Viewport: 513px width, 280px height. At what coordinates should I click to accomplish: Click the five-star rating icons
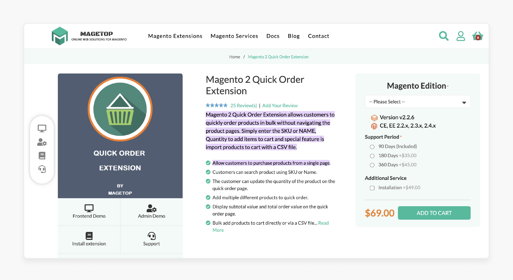pos(217,105)
